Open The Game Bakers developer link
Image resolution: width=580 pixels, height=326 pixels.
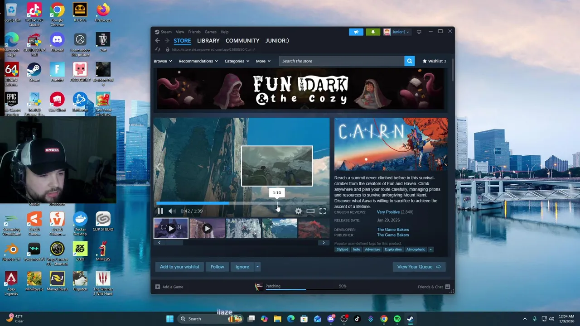tap(393, 230)
